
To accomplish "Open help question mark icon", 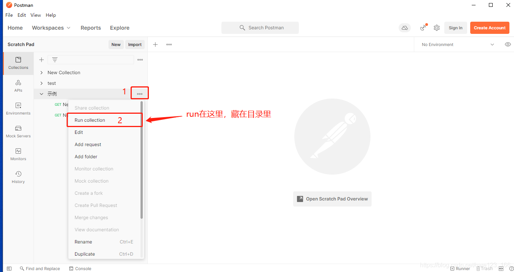I will pos(511,269).
